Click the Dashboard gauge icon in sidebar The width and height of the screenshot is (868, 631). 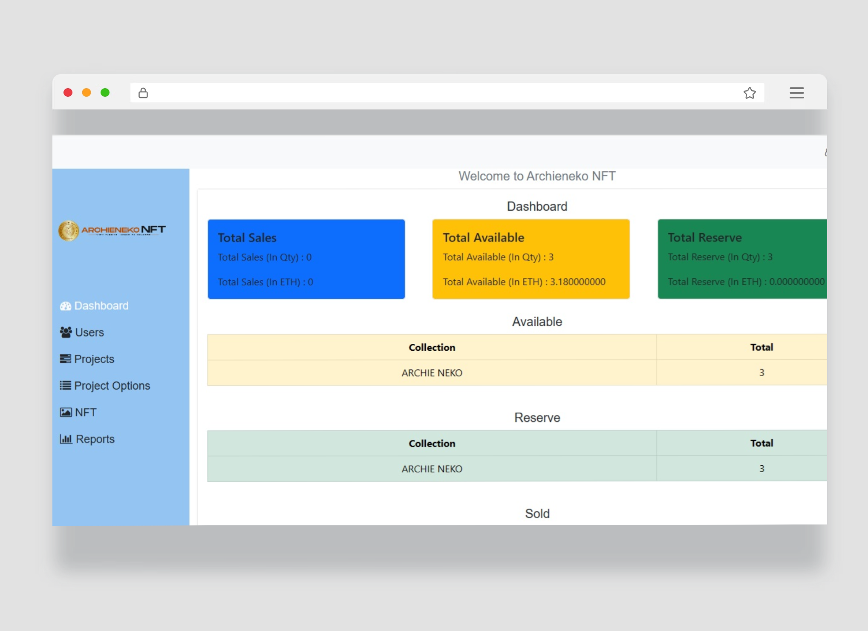click(65, 306)
